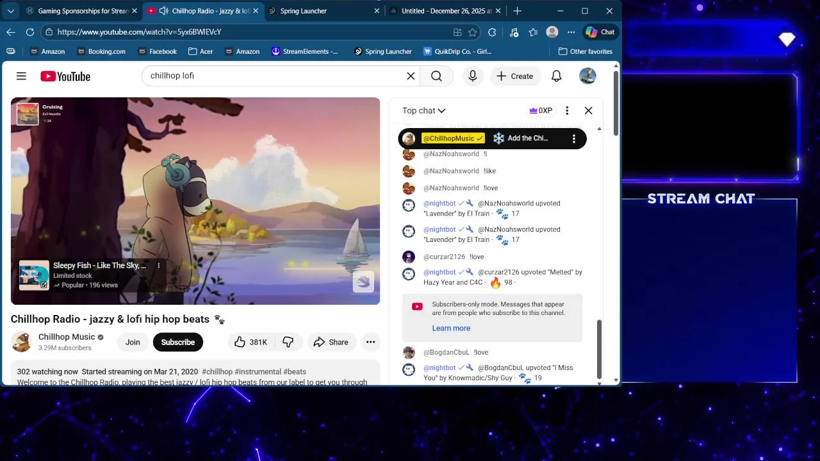The width and height of the screenshot is (820, 461).
Task: Mute the Chillhop Radio tab audio
Action: pos(164,11)
